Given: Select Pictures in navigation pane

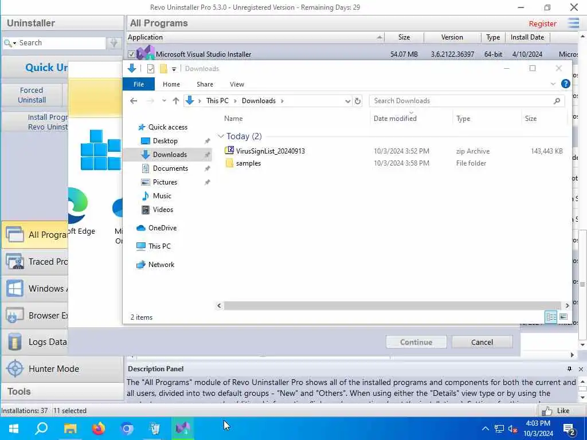Looking at the screenshot, I should tap(165, 182).
